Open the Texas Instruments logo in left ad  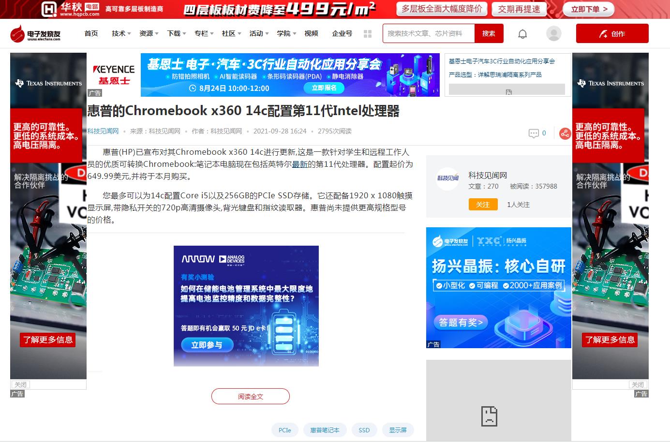(x=48, y=83)
